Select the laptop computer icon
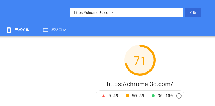This screenshot has height=106, width=215. coord(46,30)
